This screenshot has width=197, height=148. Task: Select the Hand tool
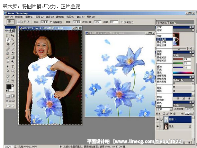[x=8, y=80]
